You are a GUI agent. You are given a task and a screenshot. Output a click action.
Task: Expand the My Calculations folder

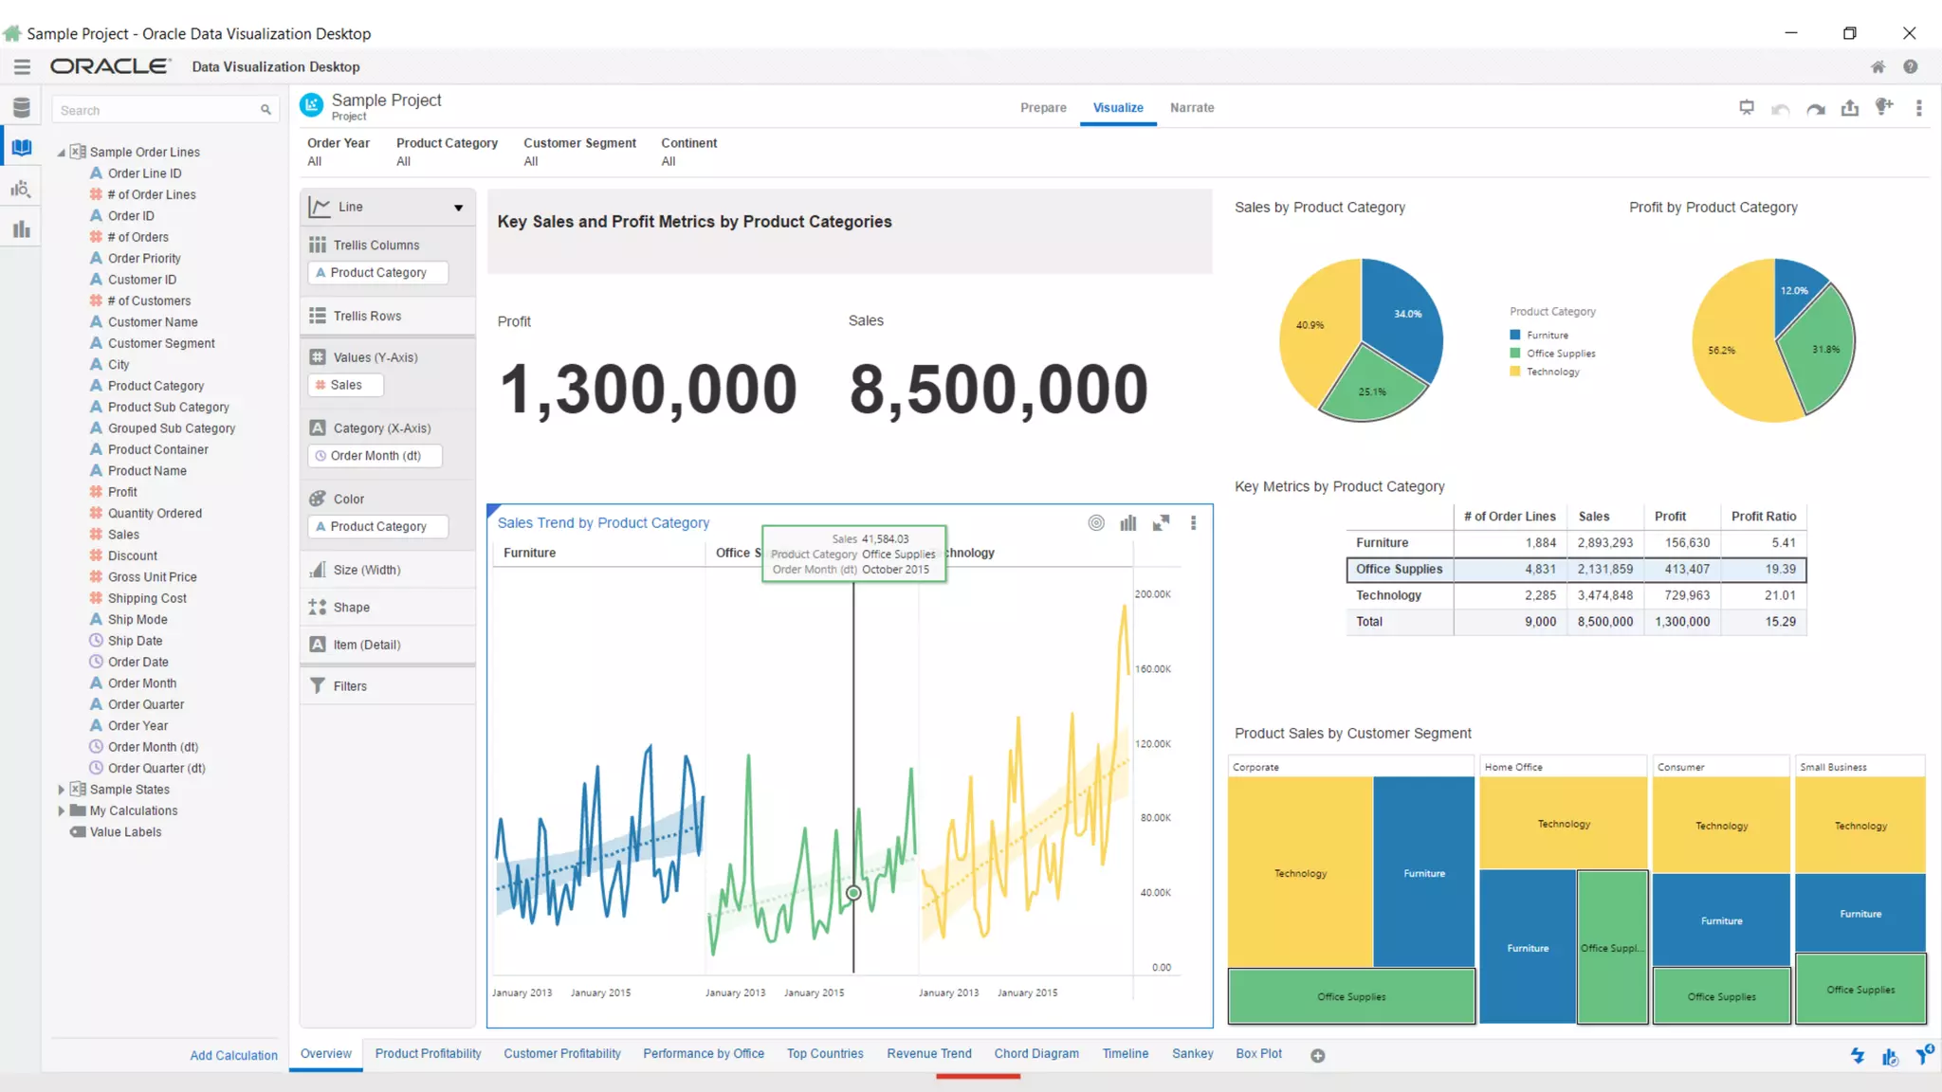[62, 810]
